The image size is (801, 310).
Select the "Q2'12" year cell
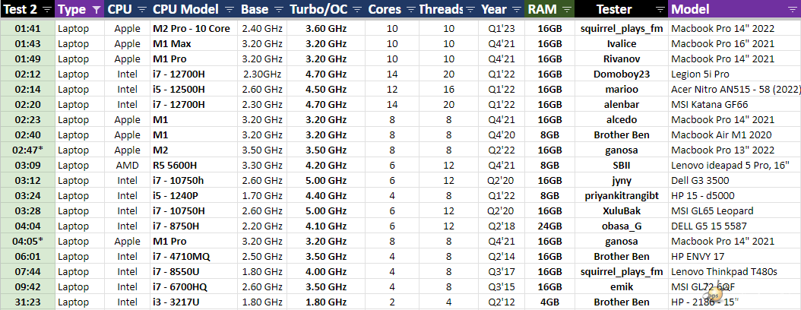pyautogui.click(x=500, y=302)
